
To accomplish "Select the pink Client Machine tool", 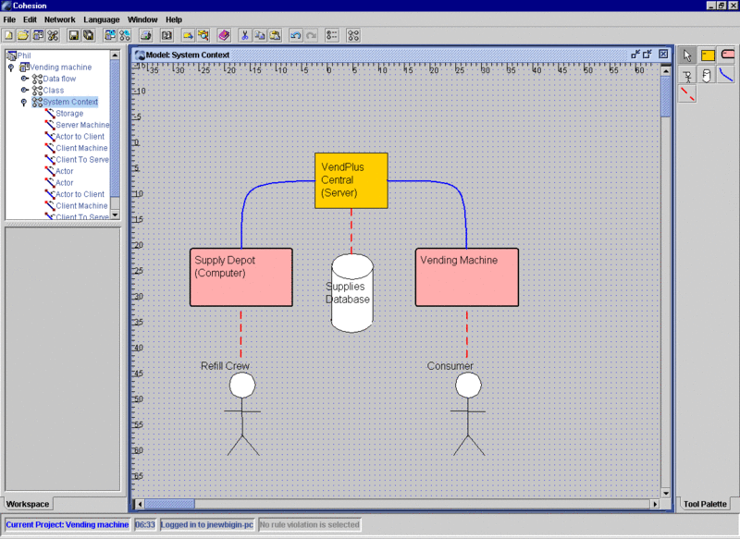I will point(727,55).
